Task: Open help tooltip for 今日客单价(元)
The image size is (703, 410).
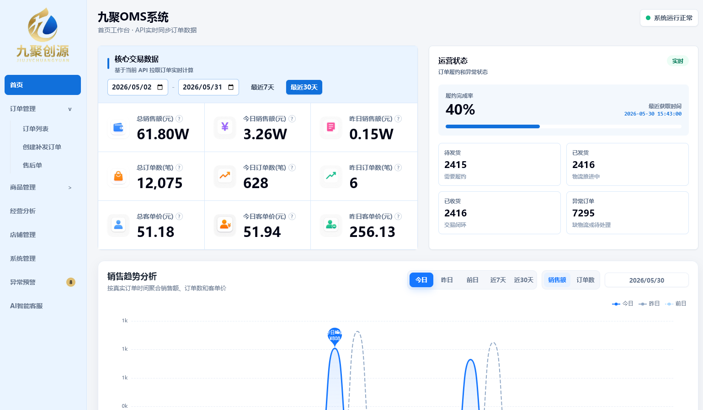Action: tap(292, 216)
